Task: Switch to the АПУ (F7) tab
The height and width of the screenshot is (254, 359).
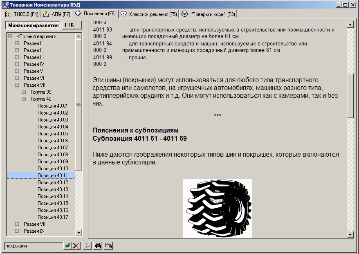Action: click(x=57, y=14)
